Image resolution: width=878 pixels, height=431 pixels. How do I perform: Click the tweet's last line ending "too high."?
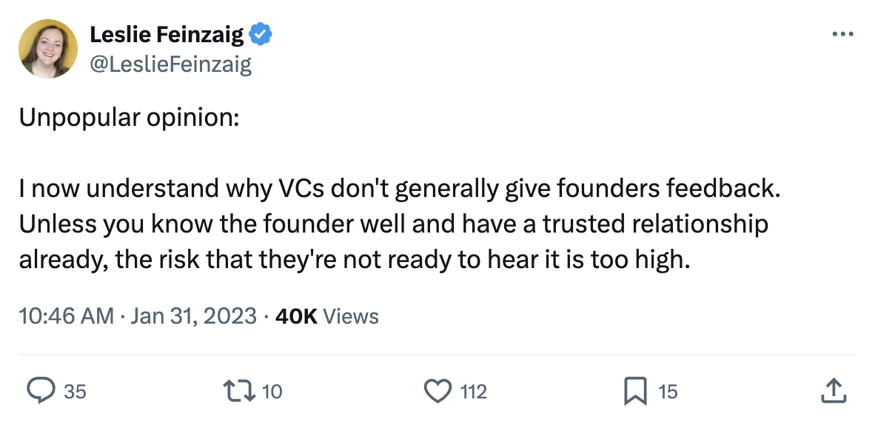[x=354, y=261]
